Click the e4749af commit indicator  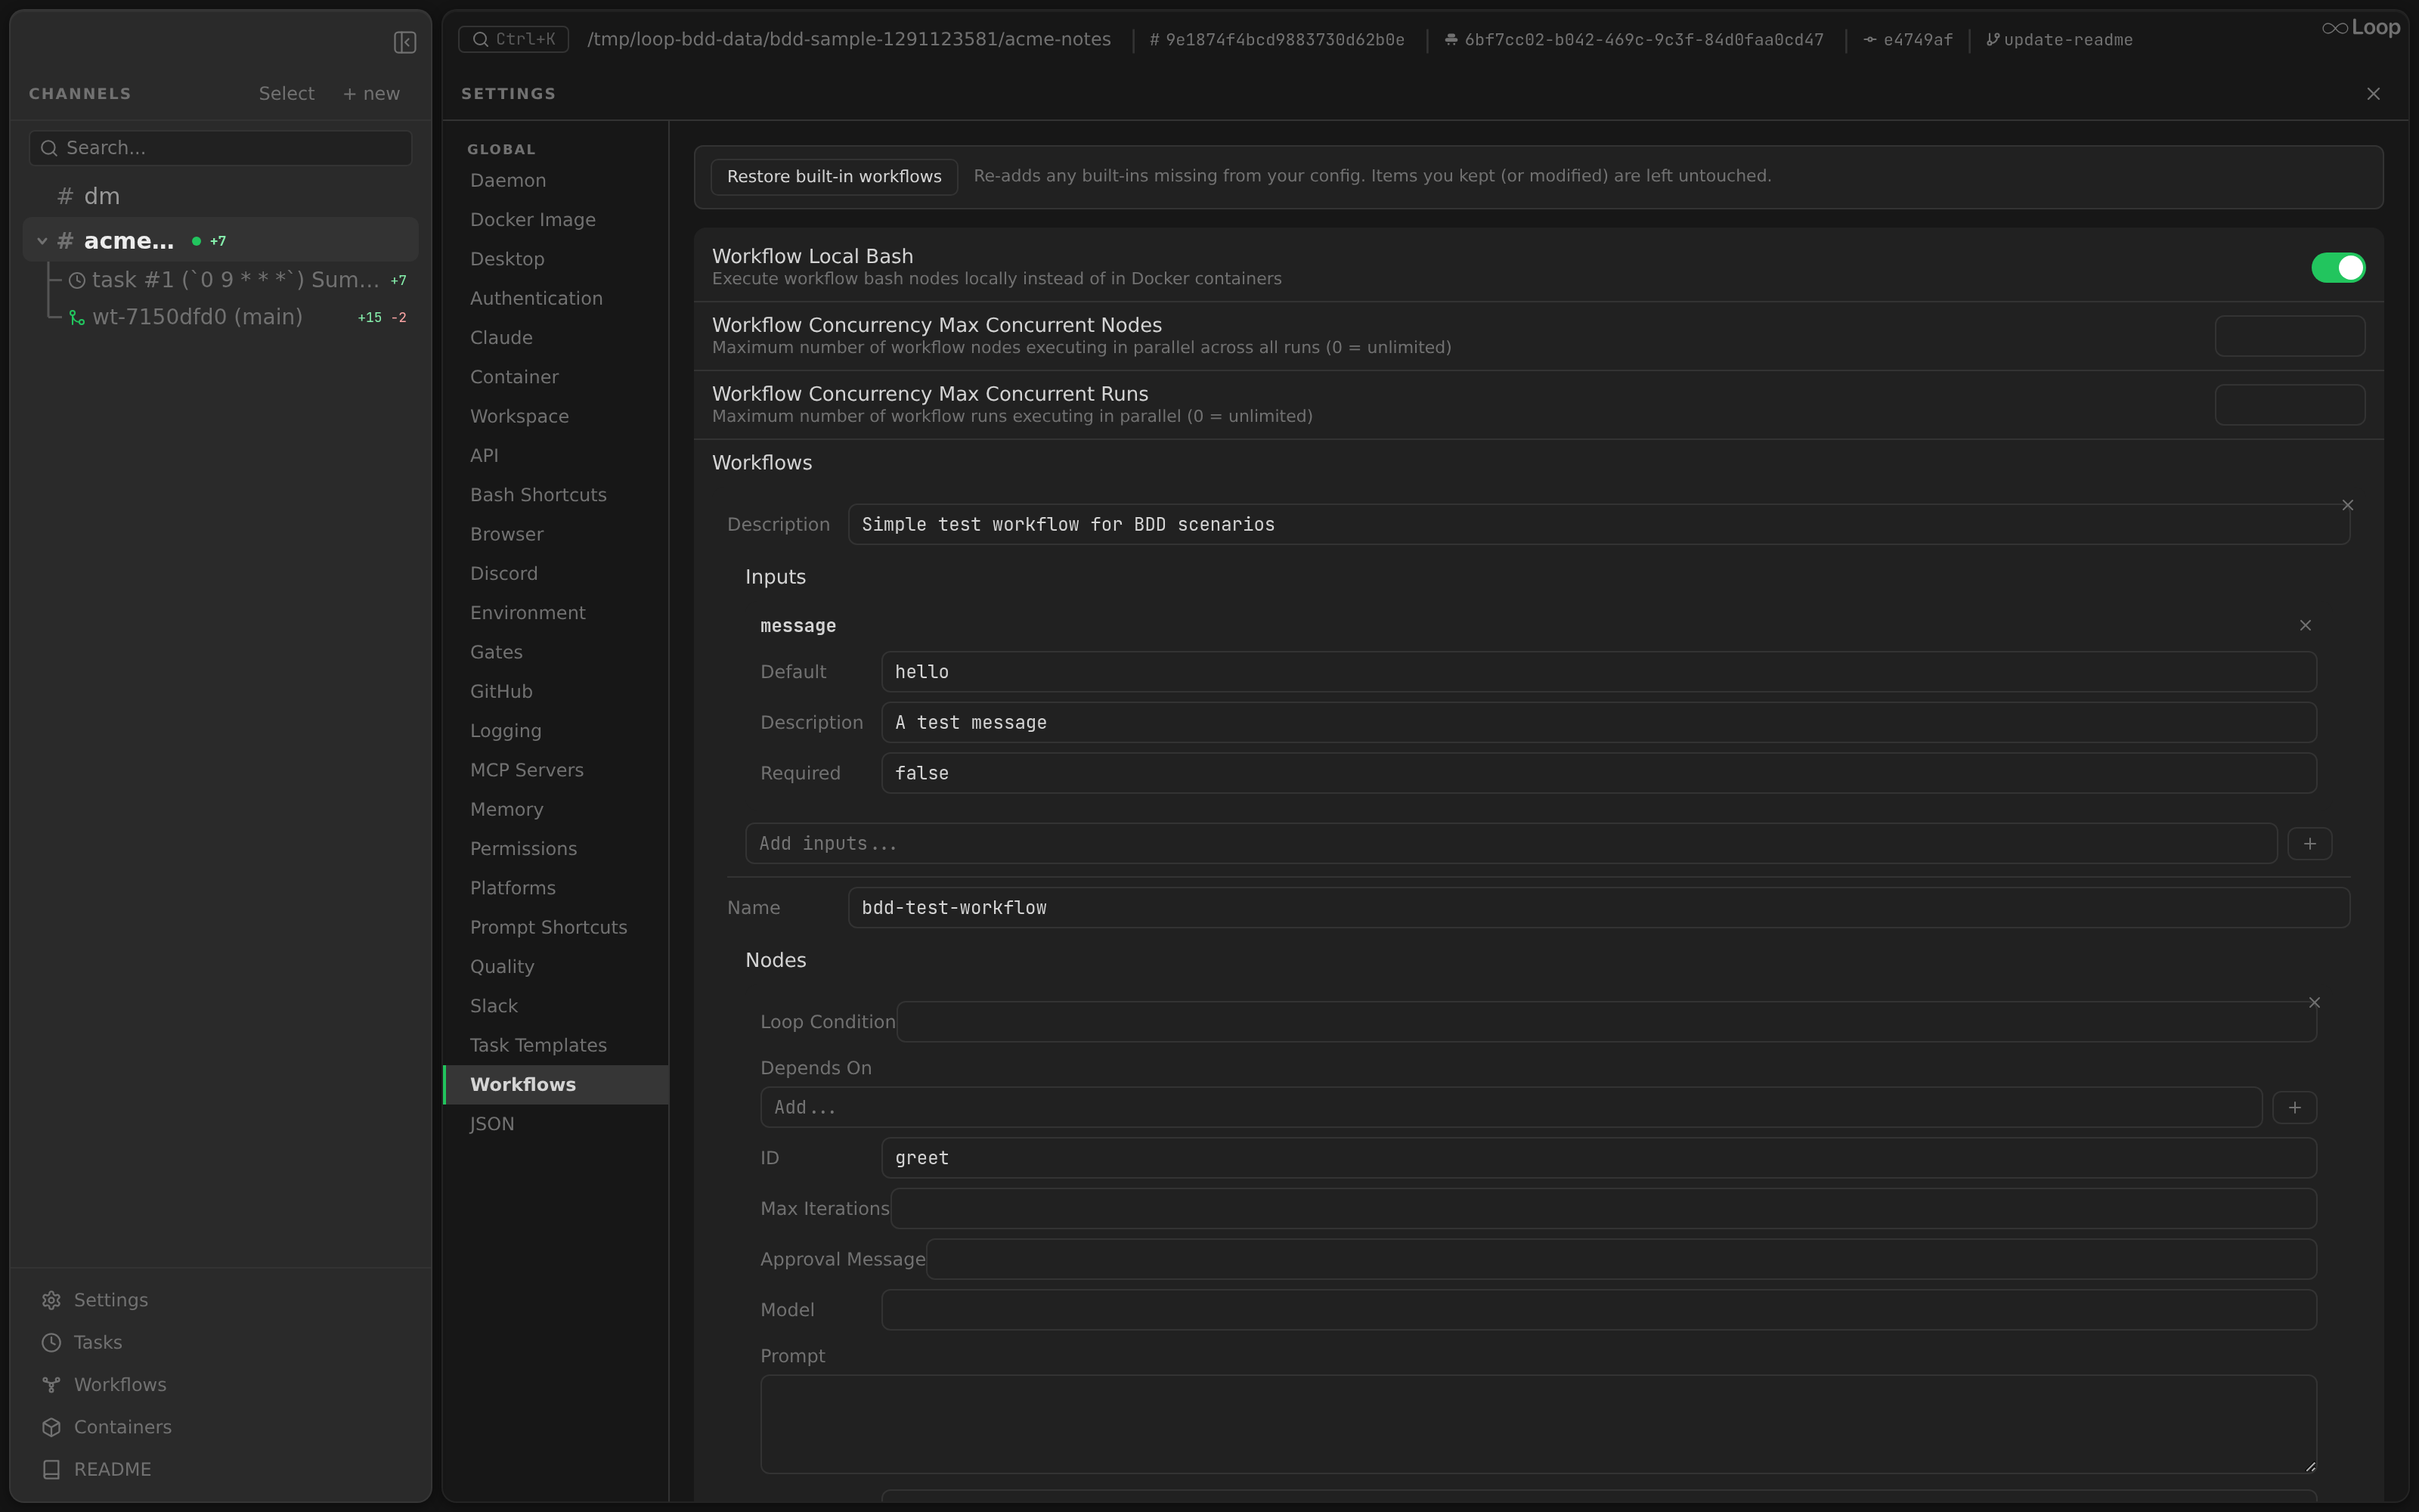[x=1908, y=40]
